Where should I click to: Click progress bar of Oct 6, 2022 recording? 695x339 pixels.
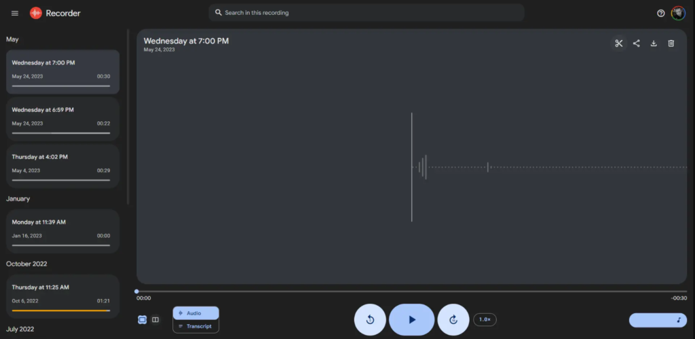[60, 311]
